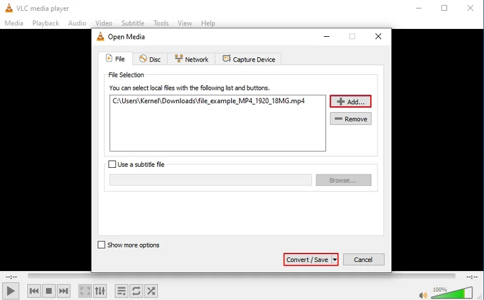
Task: Click the playback seek bar
Action: click(x=241, y=276)
